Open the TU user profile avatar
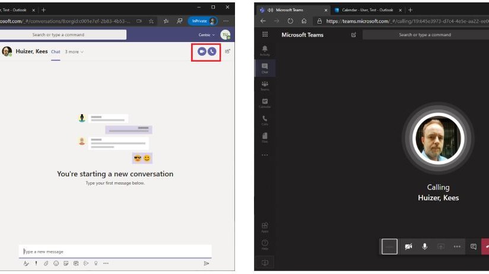The image size is (489, 274). coord(225,35)
